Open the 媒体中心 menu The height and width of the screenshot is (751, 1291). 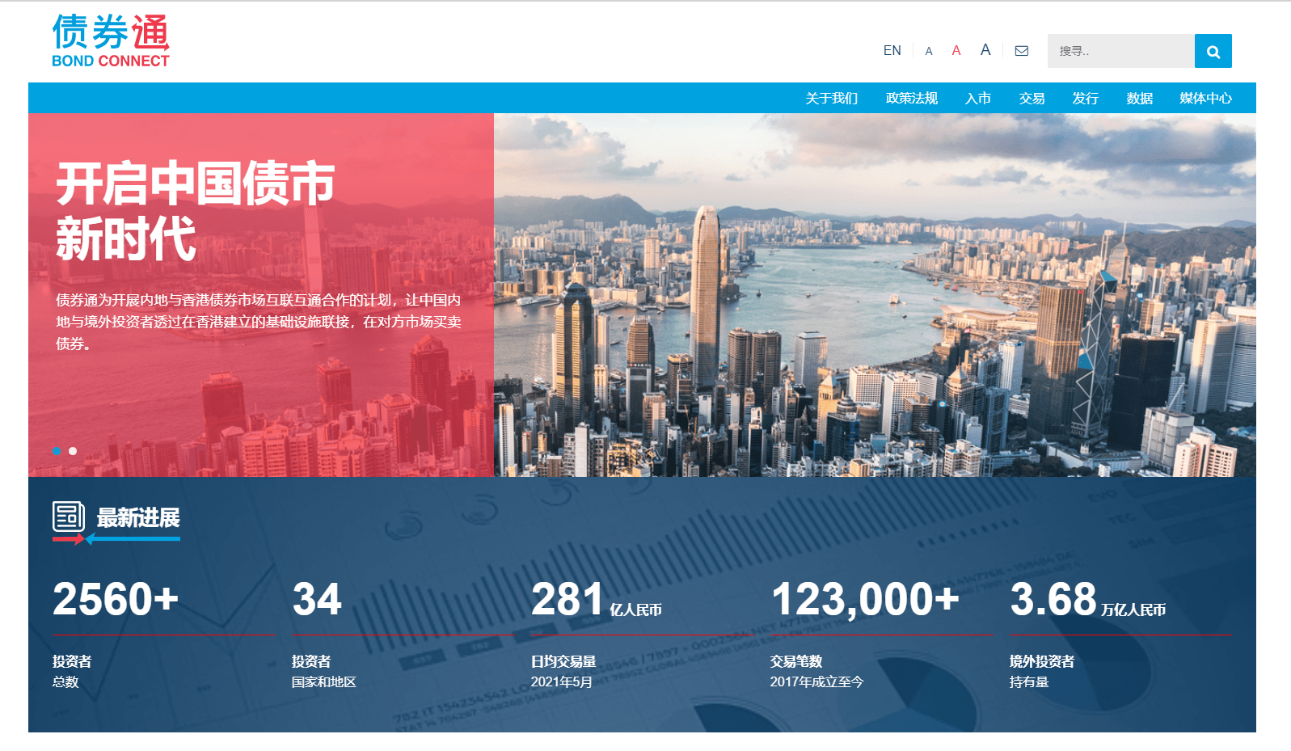1206,98
